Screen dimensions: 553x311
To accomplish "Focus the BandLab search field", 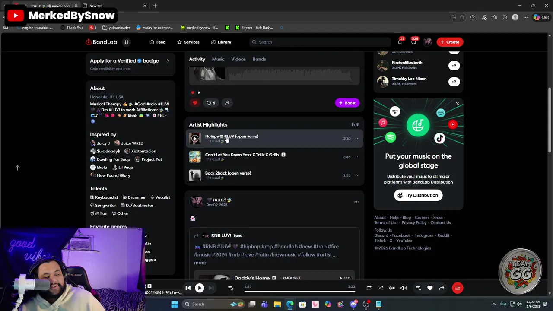I will pos(320,42).
